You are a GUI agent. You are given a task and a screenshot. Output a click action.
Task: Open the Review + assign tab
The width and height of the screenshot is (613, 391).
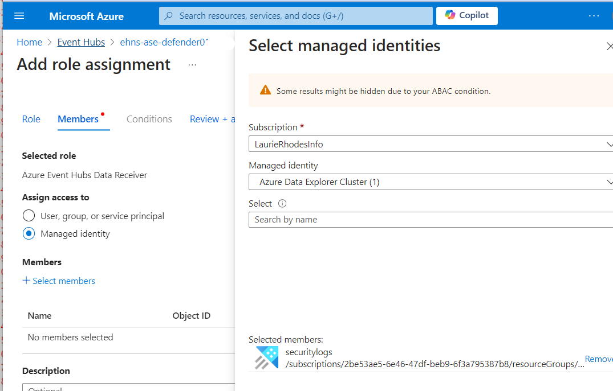(x=212, y=119)
